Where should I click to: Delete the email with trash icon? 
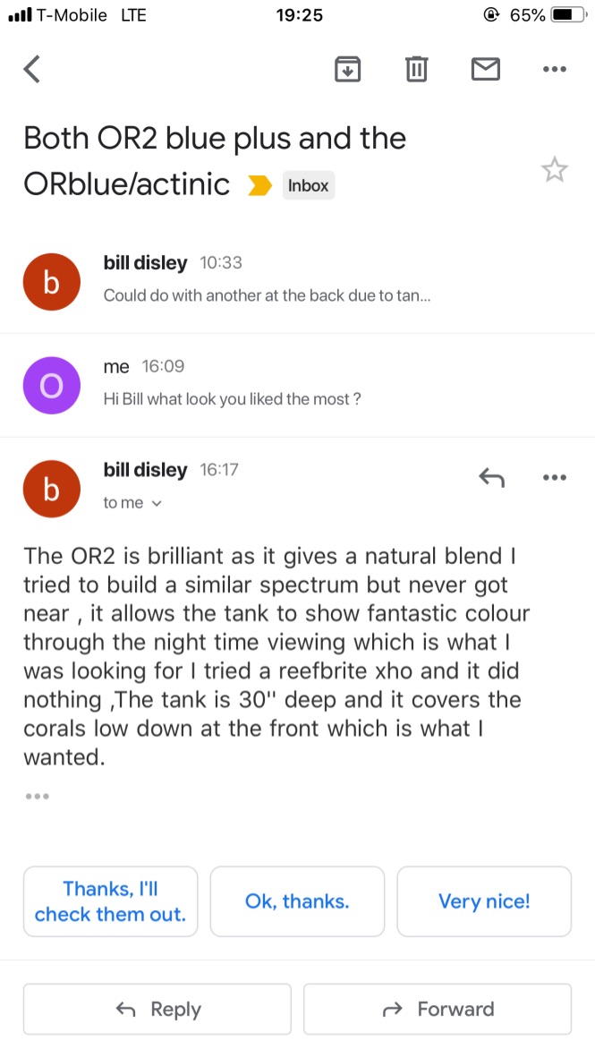coord(416,69)
